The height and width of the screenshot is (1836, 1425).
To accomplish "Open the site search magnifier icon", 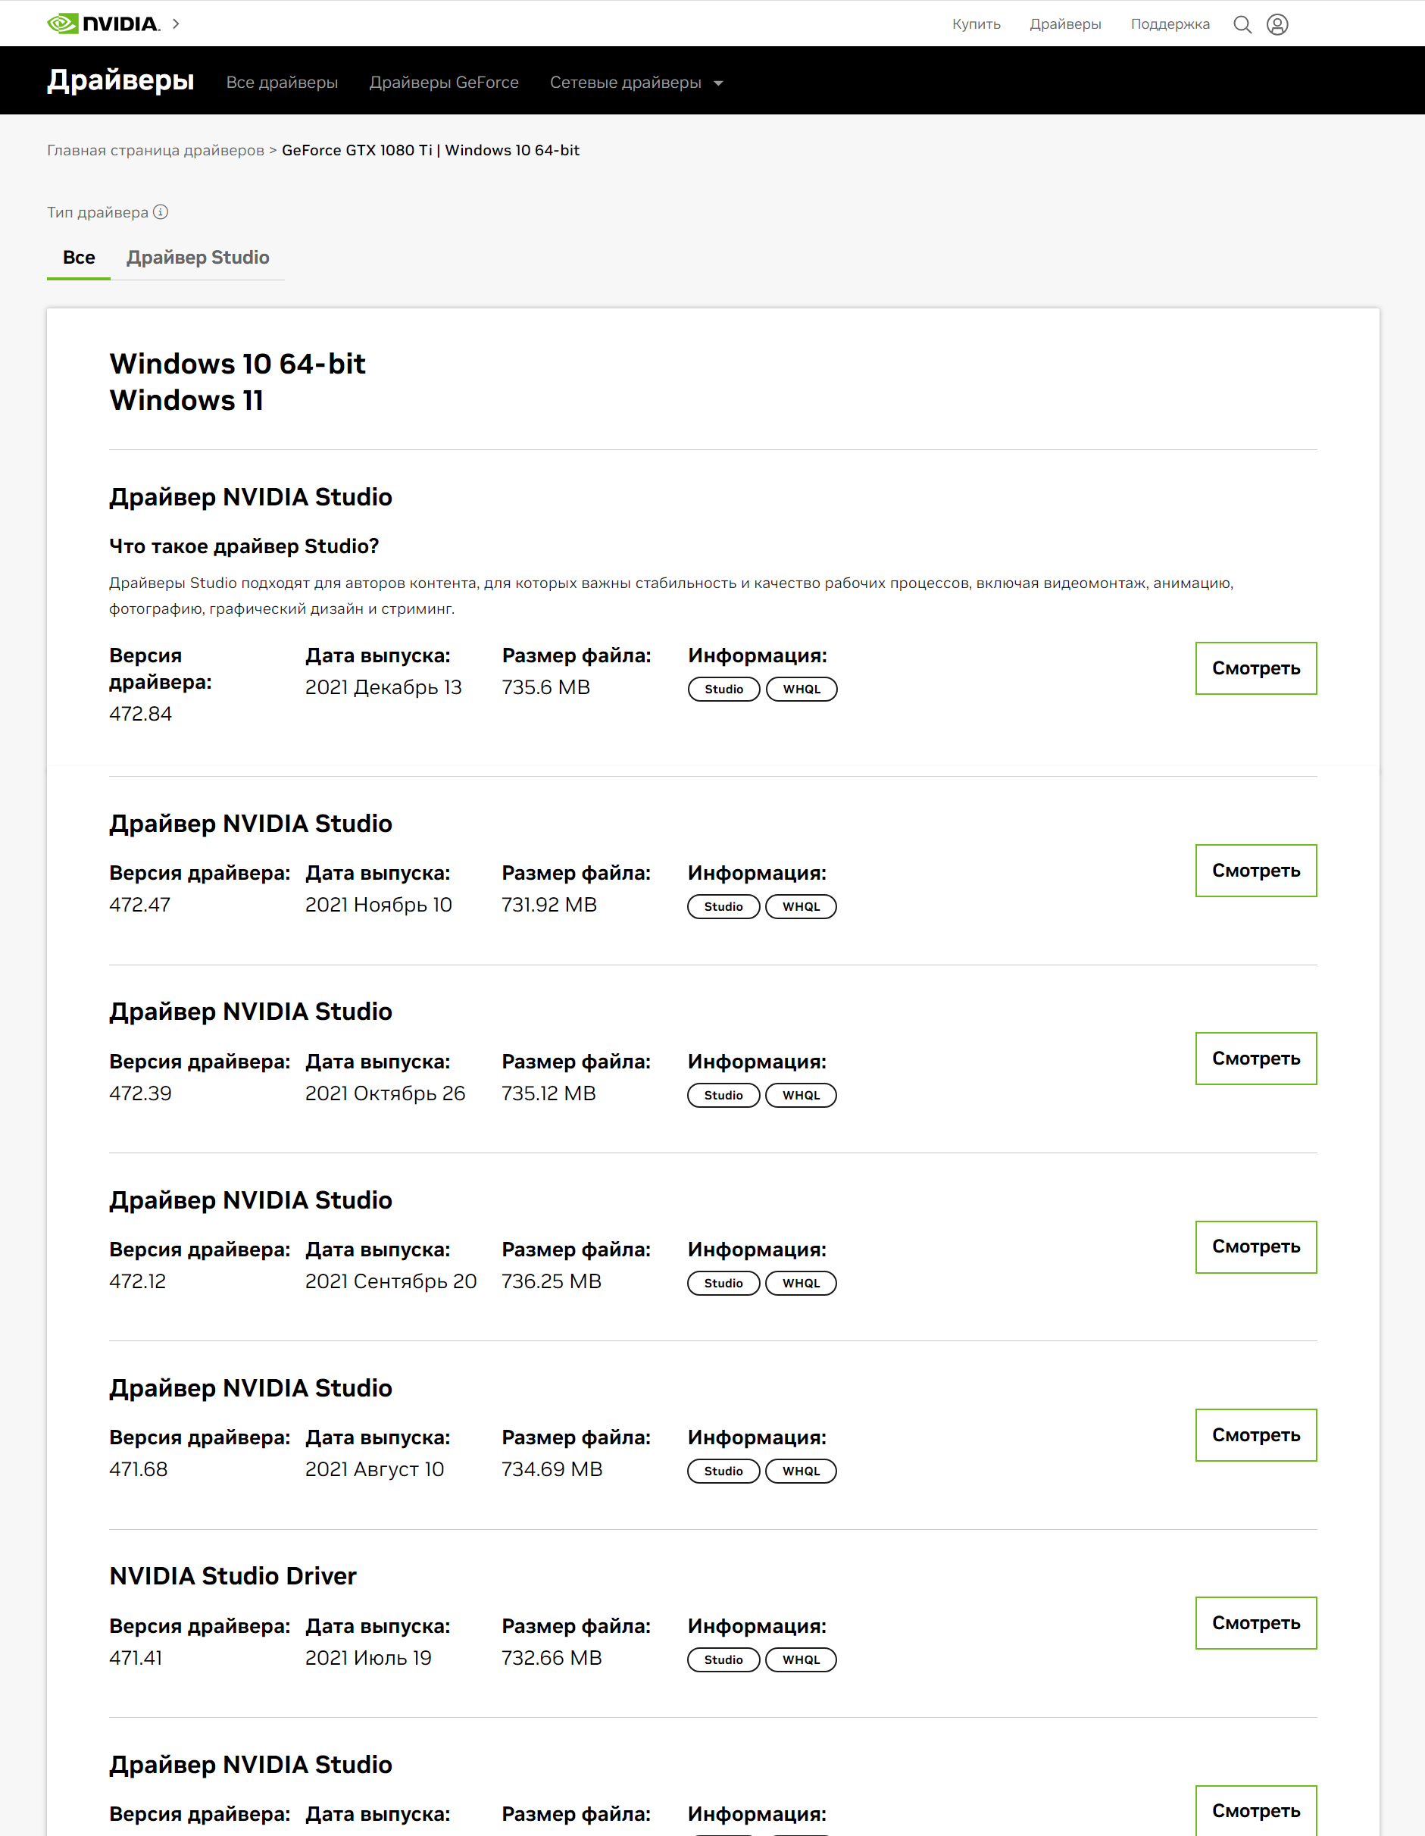I will point(1242,24).
